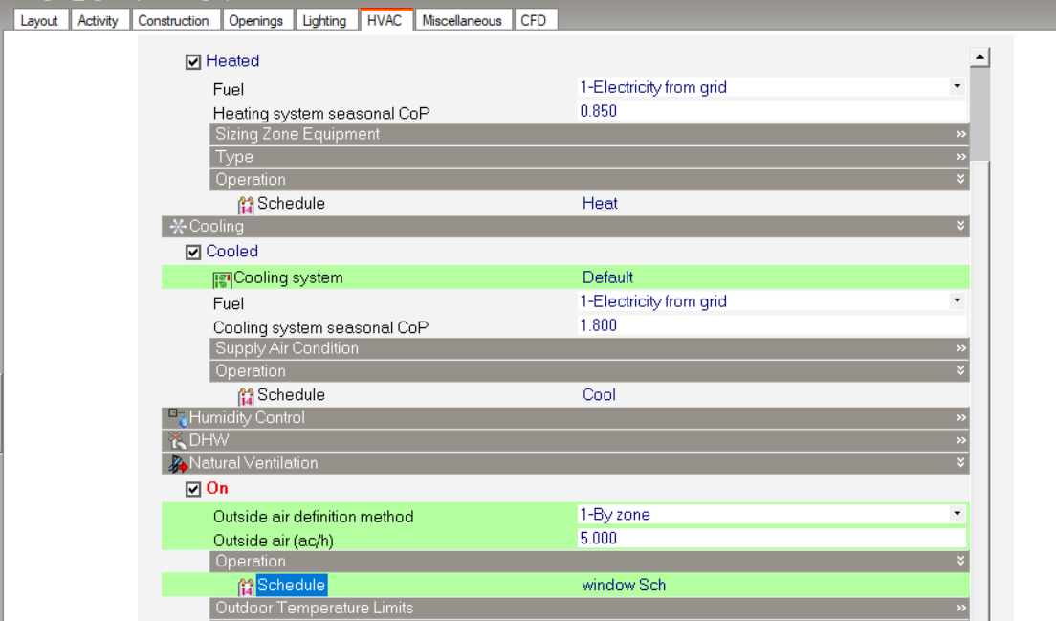Click the Heating Schedule calendar icon

(x=246, y=204)
